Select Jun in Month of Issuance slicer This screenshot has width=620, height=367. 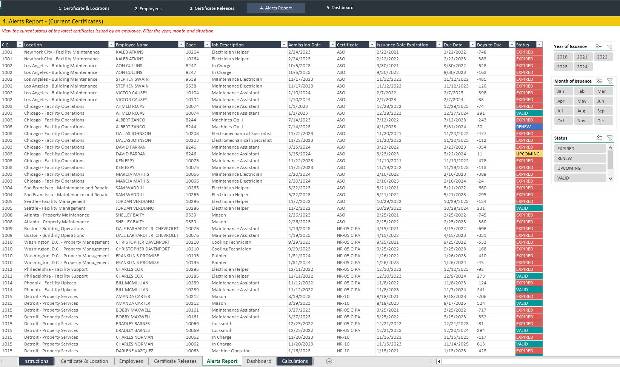[603, 101]
